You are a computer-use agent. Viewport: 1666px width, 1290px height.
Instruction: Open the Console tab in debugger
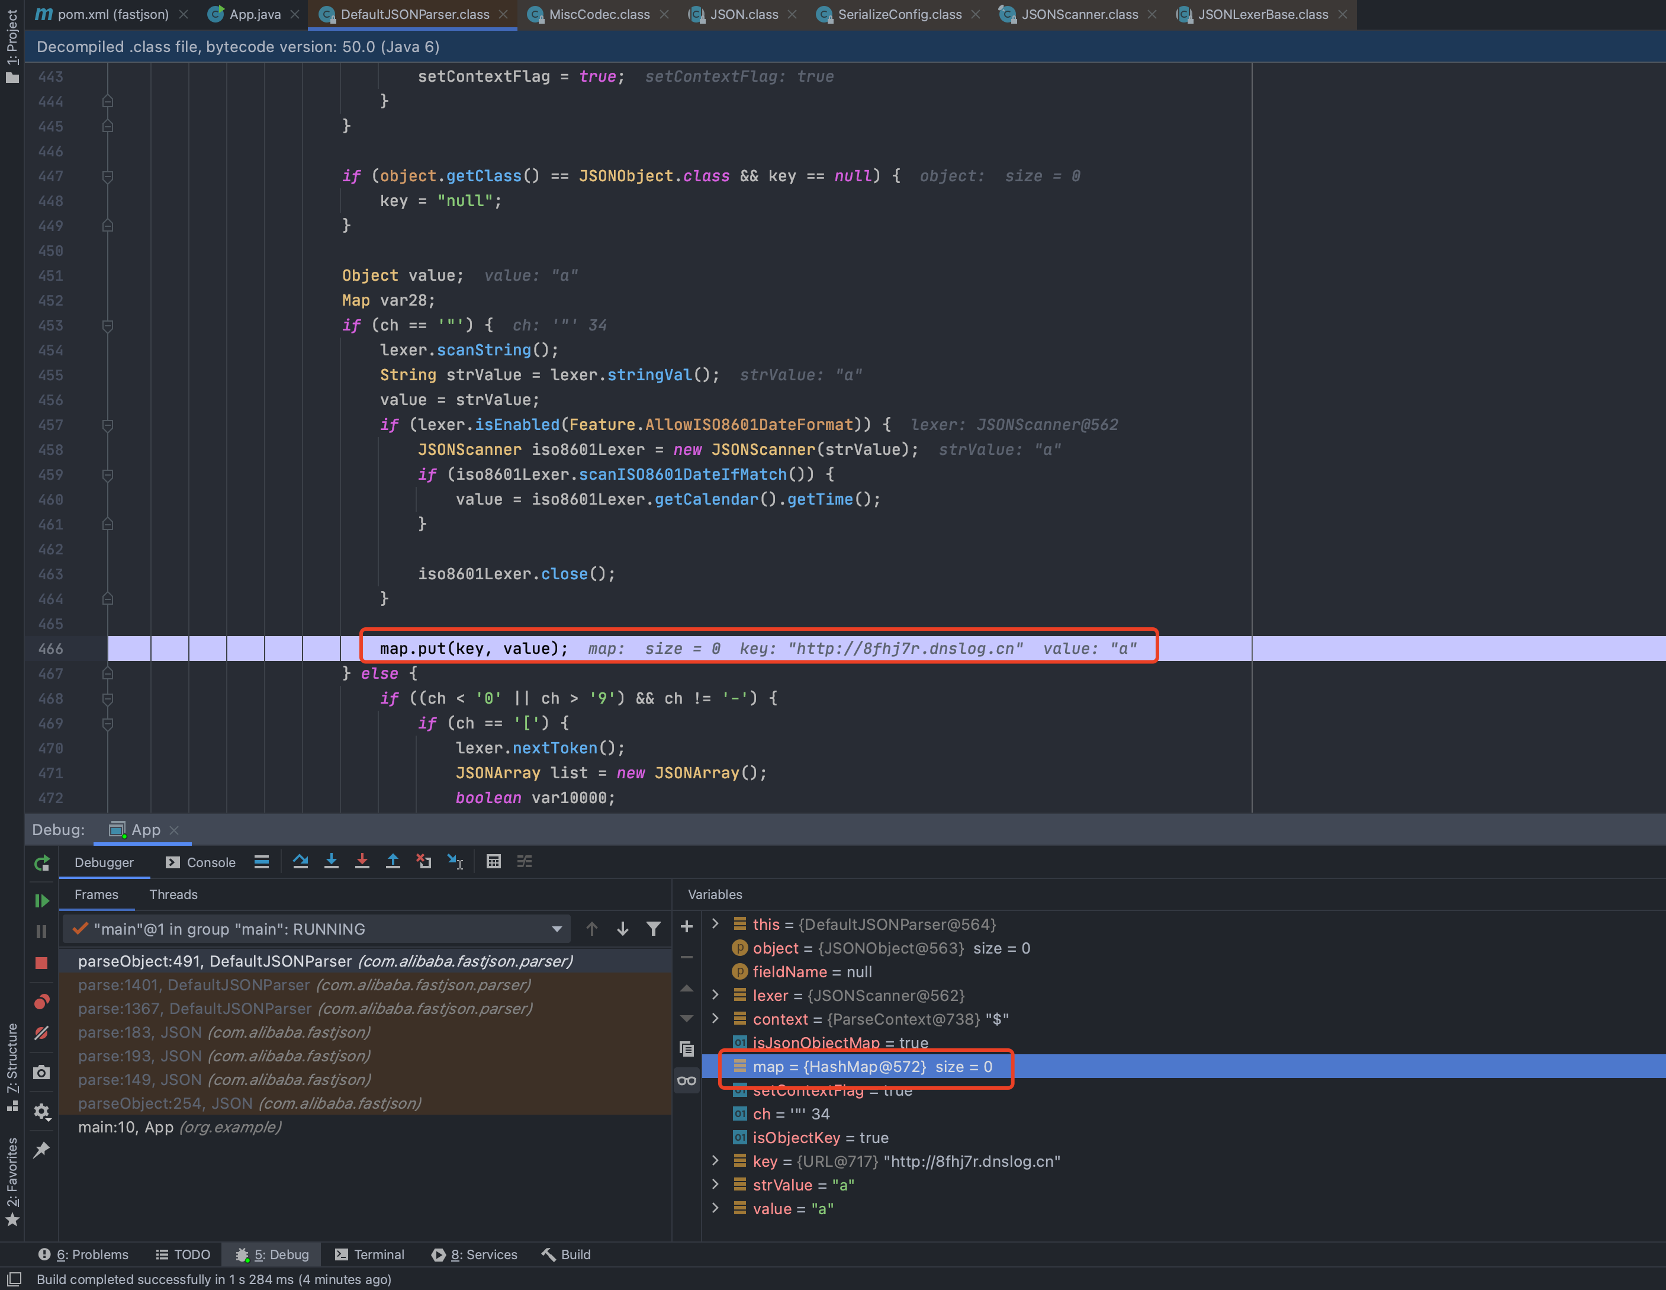(201, 862)
